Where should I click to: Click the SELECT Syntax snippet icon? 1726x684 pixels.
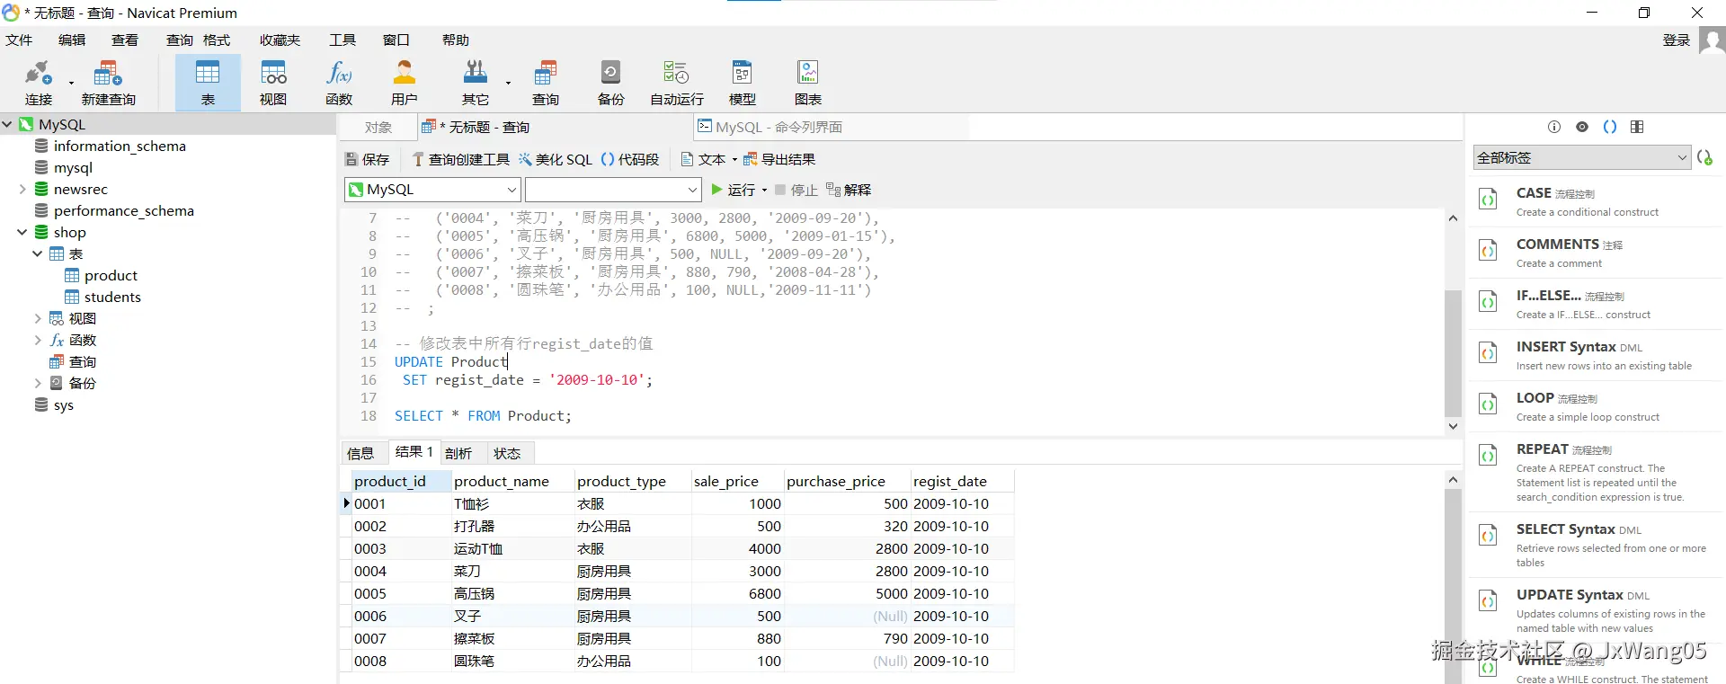1489,536
